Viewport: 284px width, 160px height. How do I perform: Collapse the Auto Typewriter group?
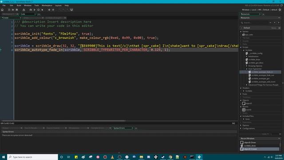247,69
